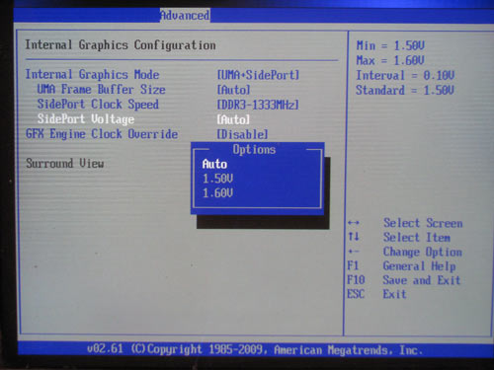The width and height of the screenshot is (494, 370).
Task: Choose 1.60V in the Options popup
Action: [217, 192]
